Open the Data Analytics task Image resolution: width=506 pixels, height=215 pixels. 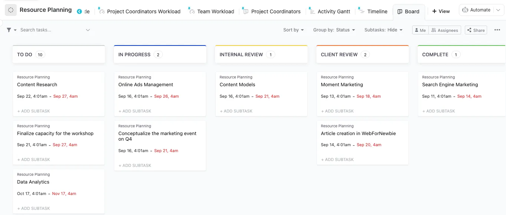coord(33,182)
